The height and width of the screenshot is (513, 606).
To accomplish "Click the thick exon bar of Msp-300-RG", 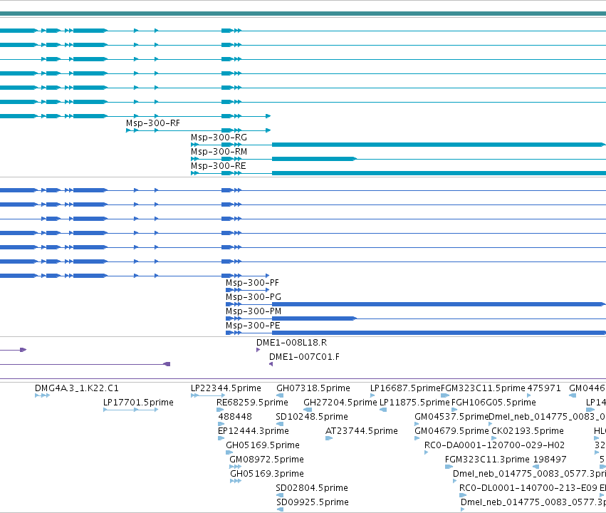I will pyautogui.click(x=438, y=145).
